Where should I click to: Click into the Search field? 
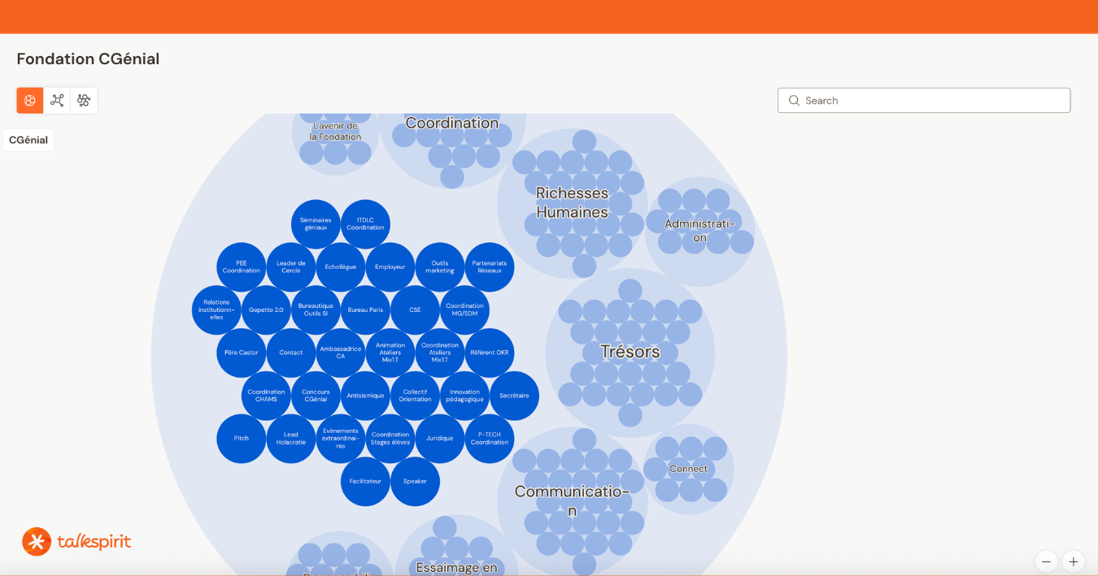[x=924, y=101]
